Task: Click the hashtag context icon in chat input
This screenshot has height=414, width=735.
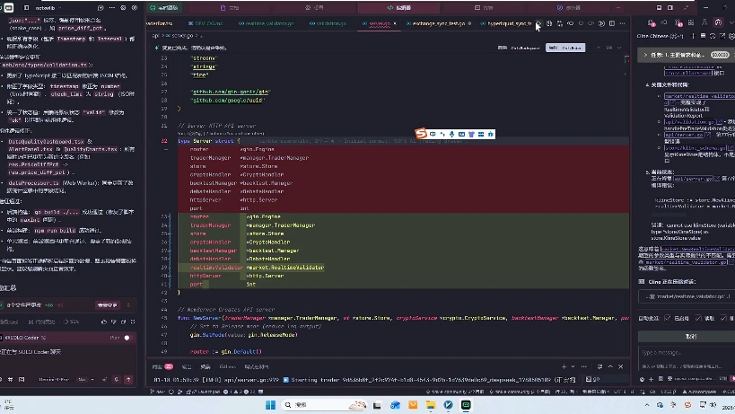Action: [x=10, y=379]
